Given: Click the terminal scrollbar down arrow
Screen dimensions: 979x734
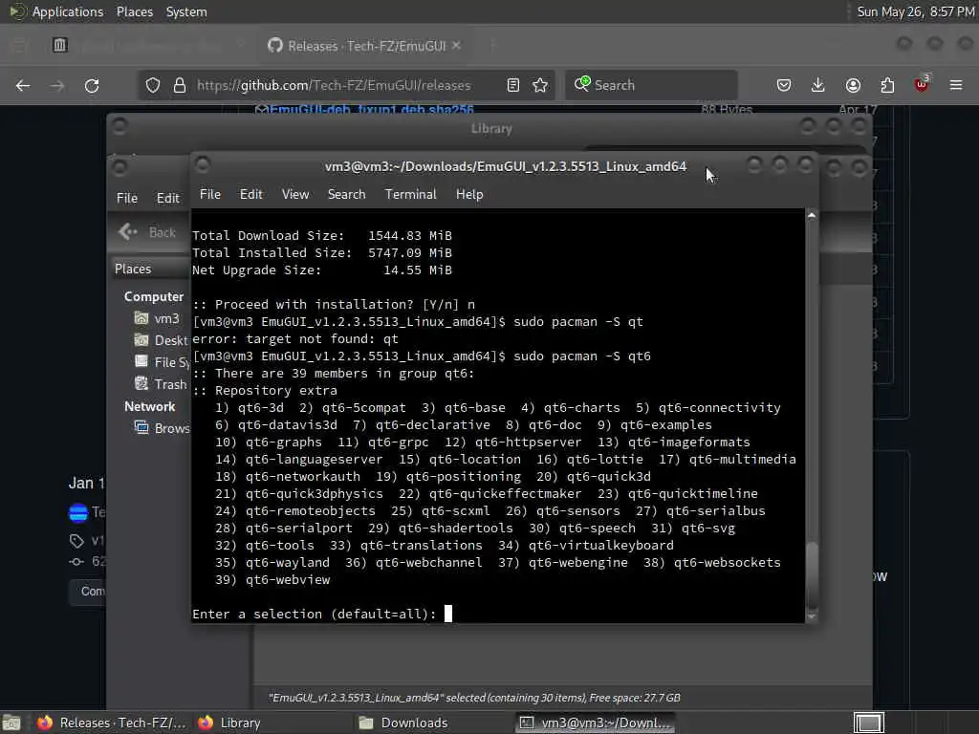Looking at the screenshot, I should (812, 616).
